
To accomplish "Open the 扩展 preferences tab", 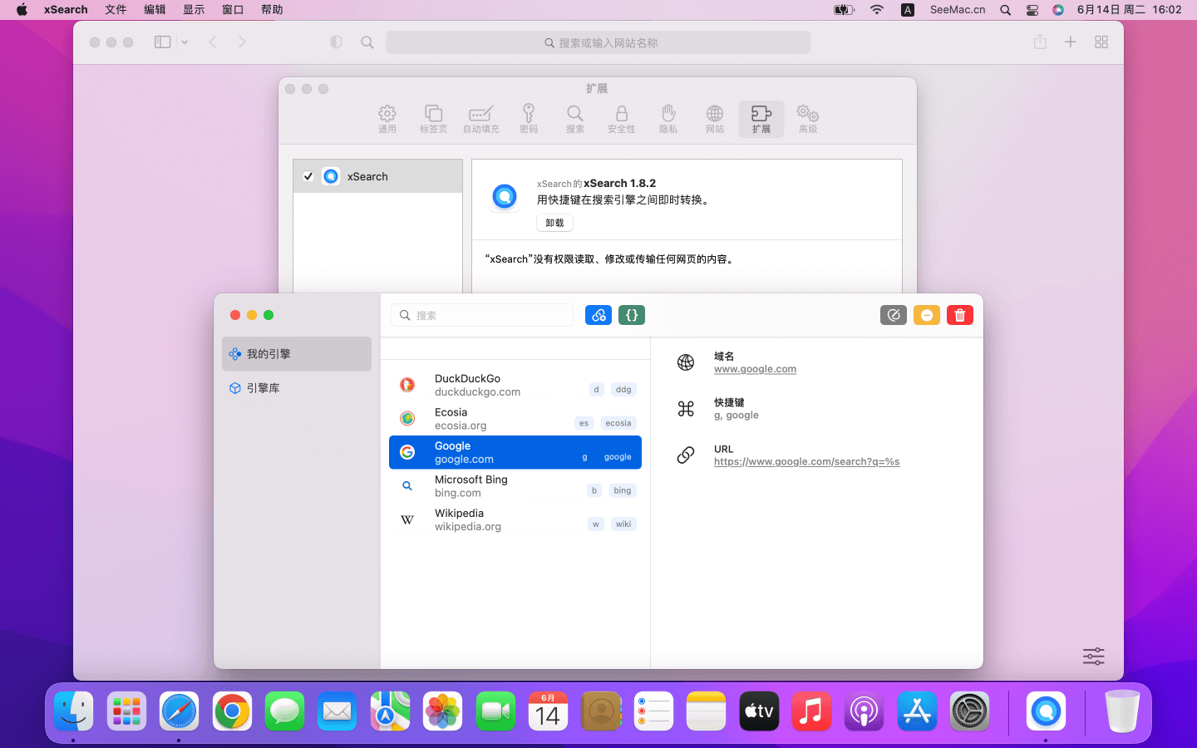I will 761,119.
